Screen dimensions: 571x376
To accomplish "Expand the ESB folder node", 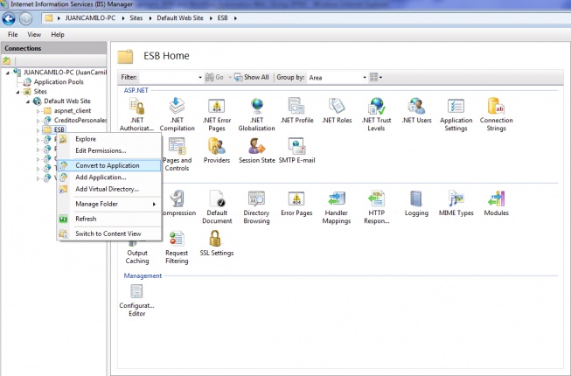I will (38, 130).
